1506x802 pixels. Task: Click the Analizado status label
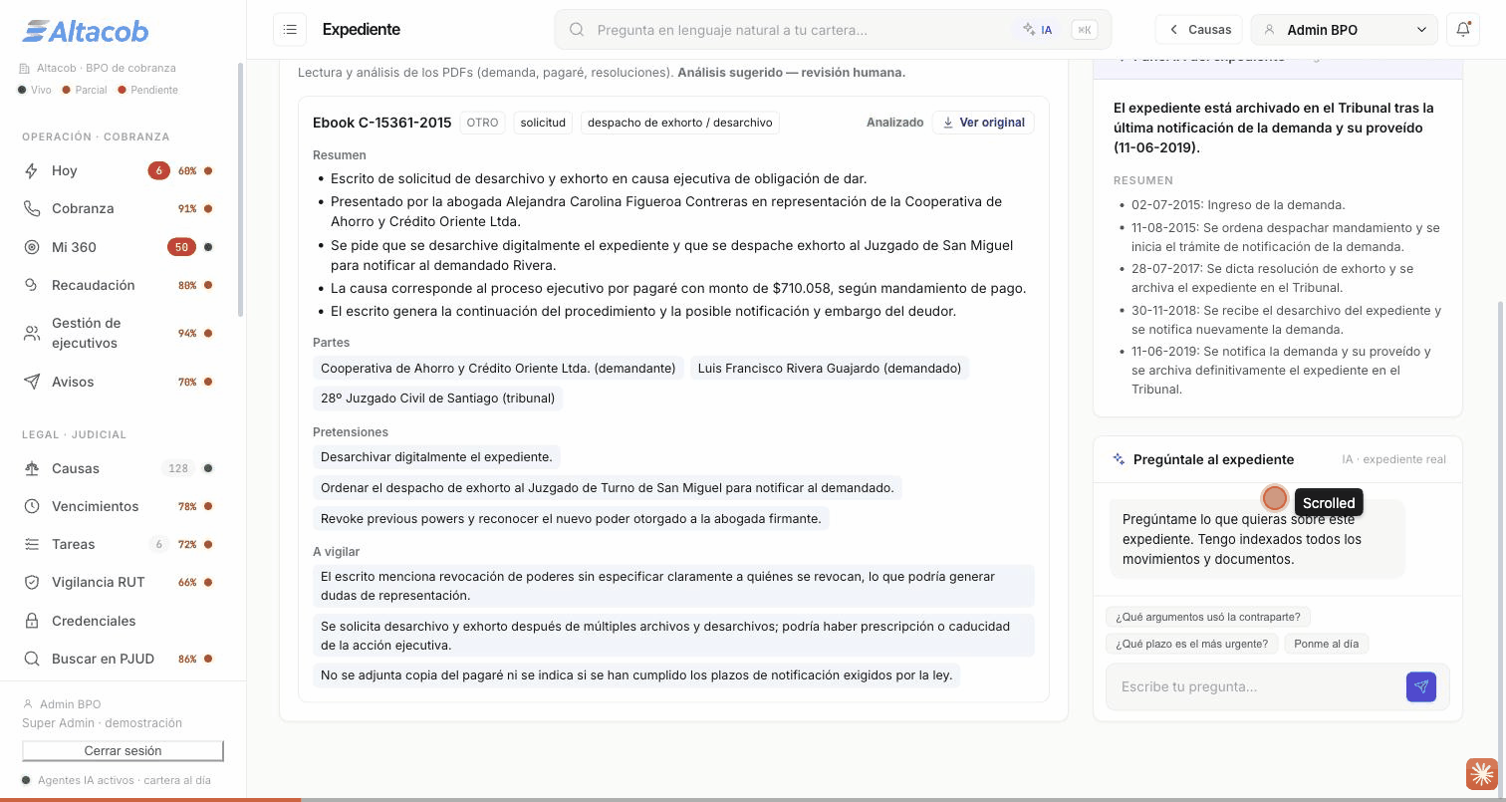(894, 123)
